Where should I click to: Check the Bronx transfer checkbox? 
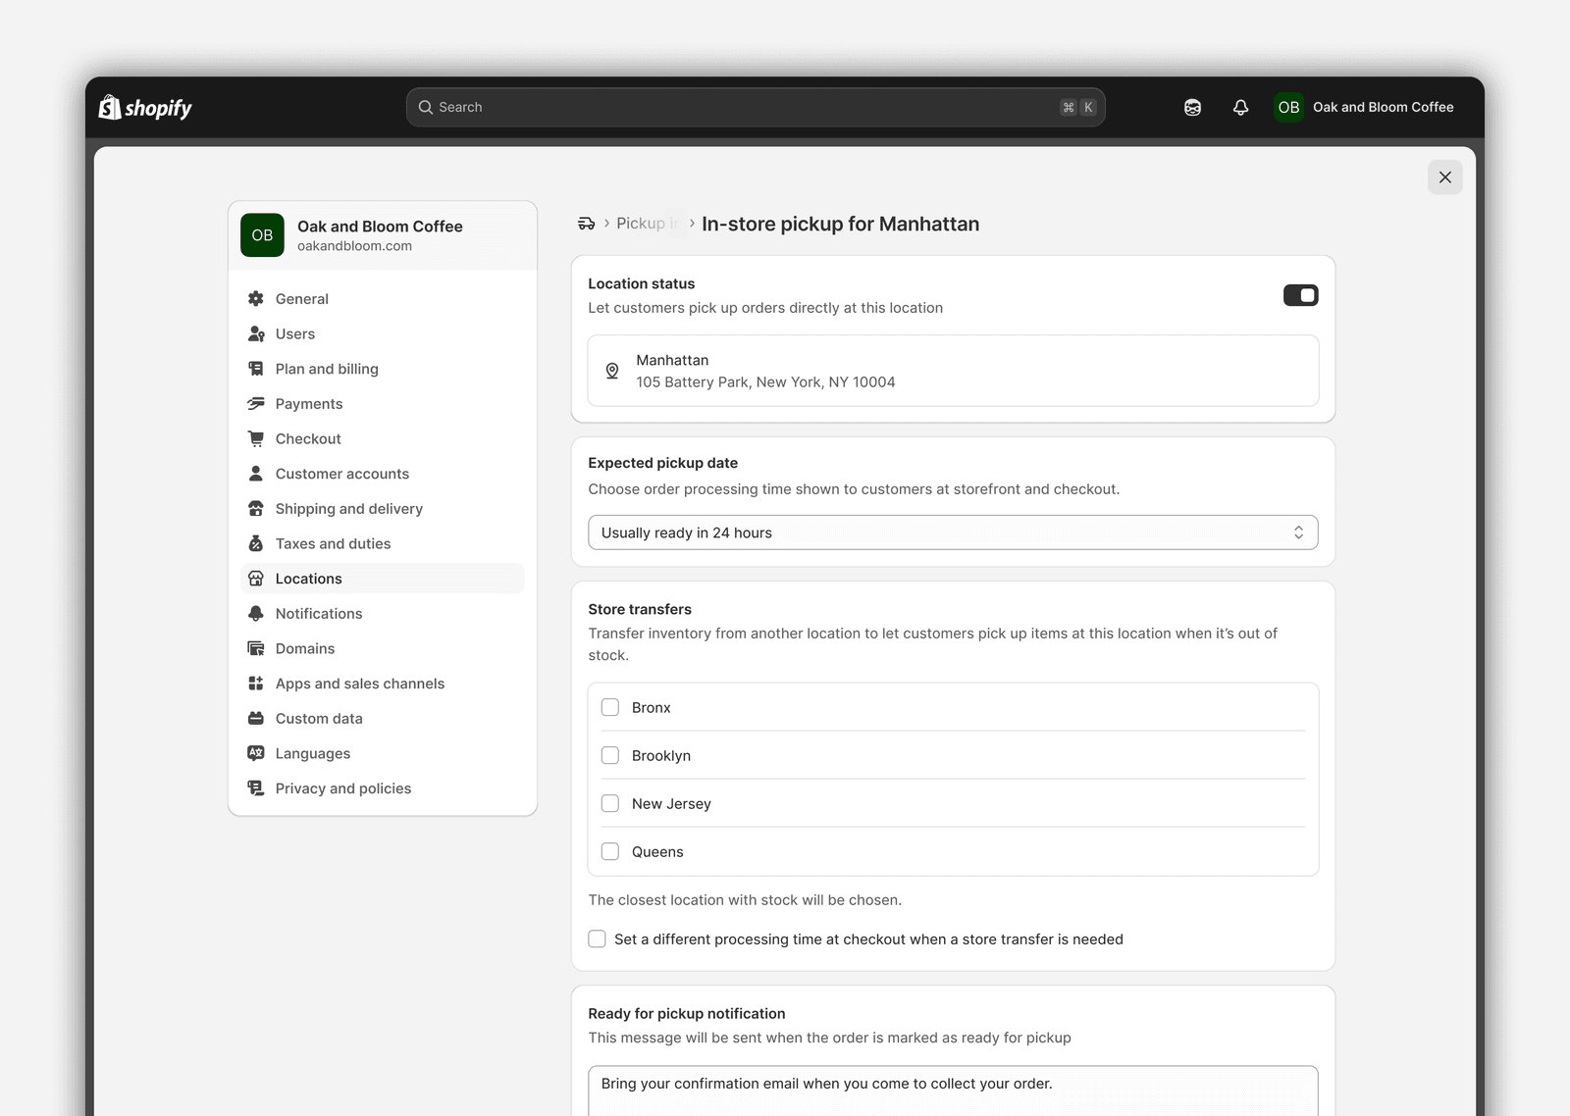(610, 707)
